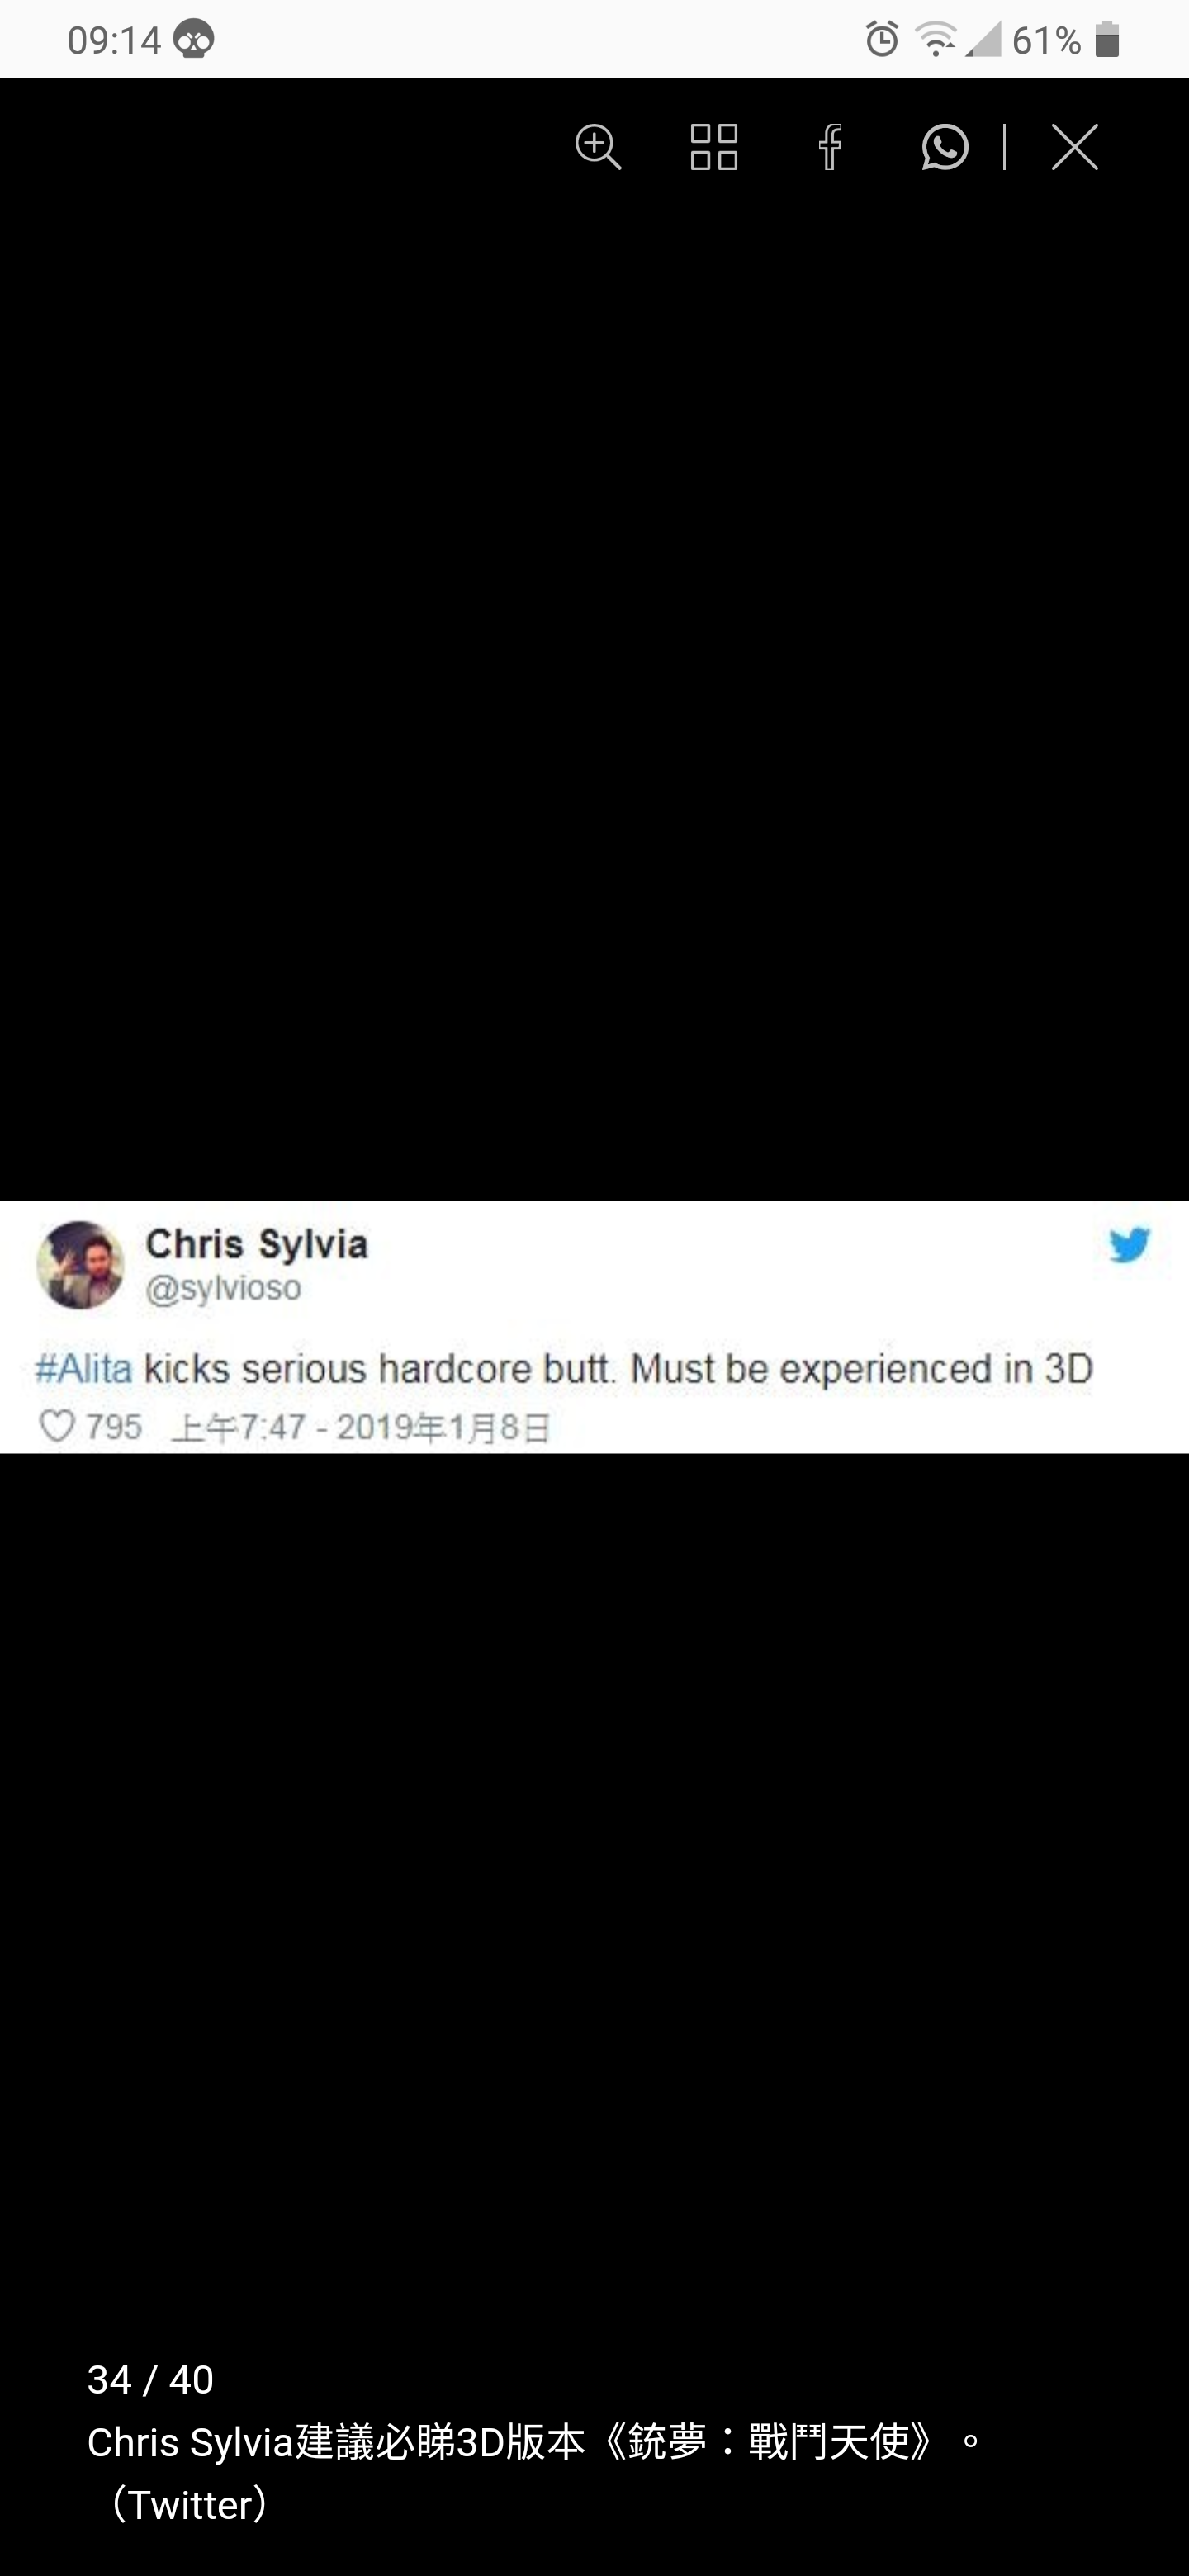Open the gallery grid view icon
The height and width of the screenshot is (2576, 1189).
pyautogui.click(x=714, y=148)
